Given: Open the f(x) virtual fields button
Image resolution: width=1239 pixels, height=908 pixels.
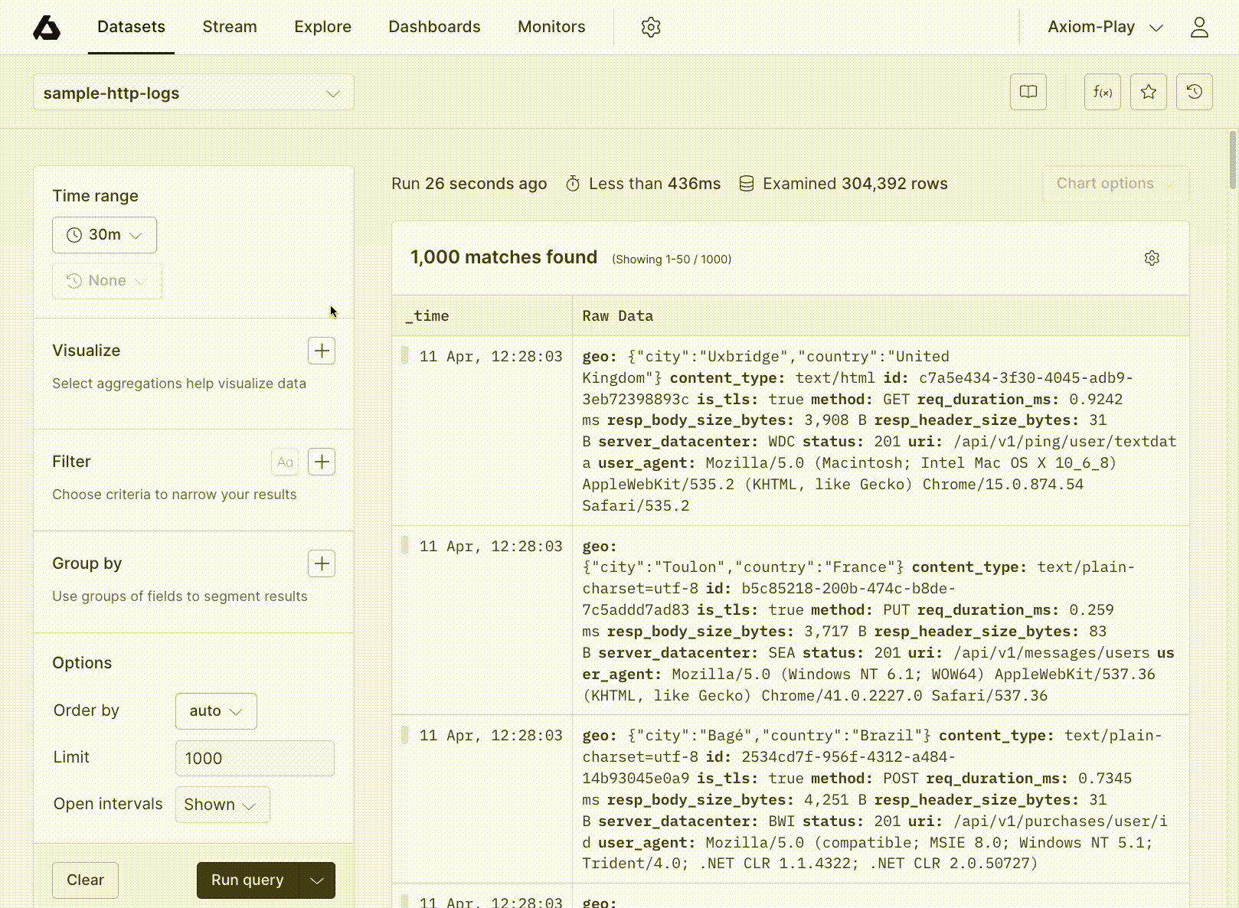Looking at the screenshot, I should 1103,92.
